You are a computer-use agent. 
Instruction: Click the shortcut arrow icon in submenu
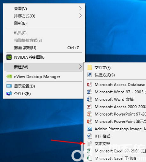pyautogui.click(x=90, y=75)
